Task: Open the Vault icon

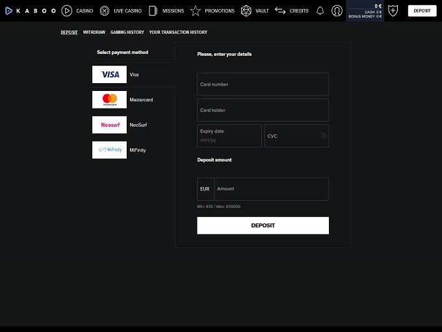Action: click(246, 10)
